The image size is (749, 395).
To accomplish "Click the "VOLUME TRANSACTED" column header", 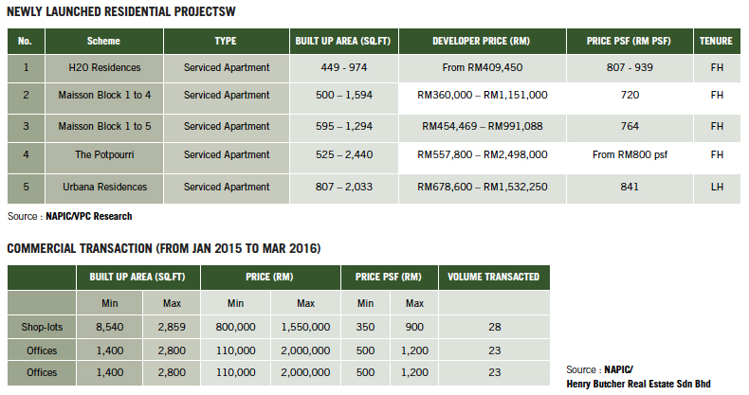I will click(494, 277).
